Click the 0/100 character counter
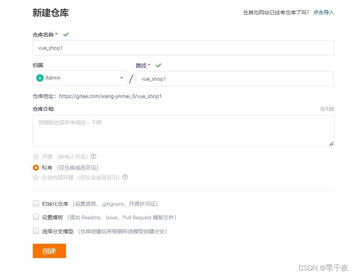 tap(327, 109)
